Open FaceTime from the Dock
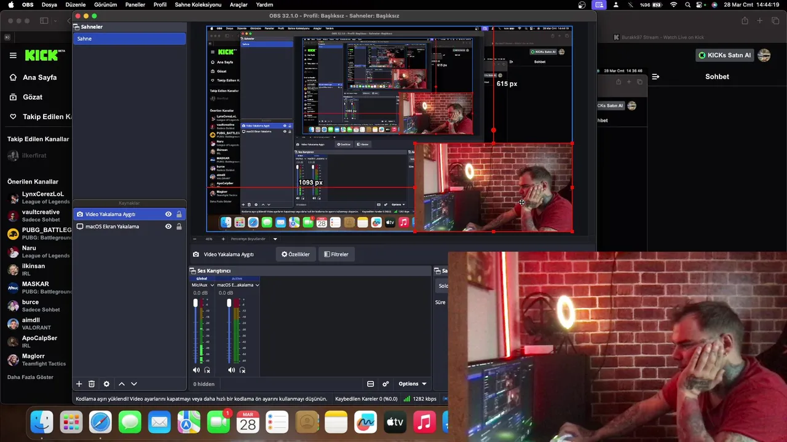Viewport: 787px width, 442px height. pos(218,422)
